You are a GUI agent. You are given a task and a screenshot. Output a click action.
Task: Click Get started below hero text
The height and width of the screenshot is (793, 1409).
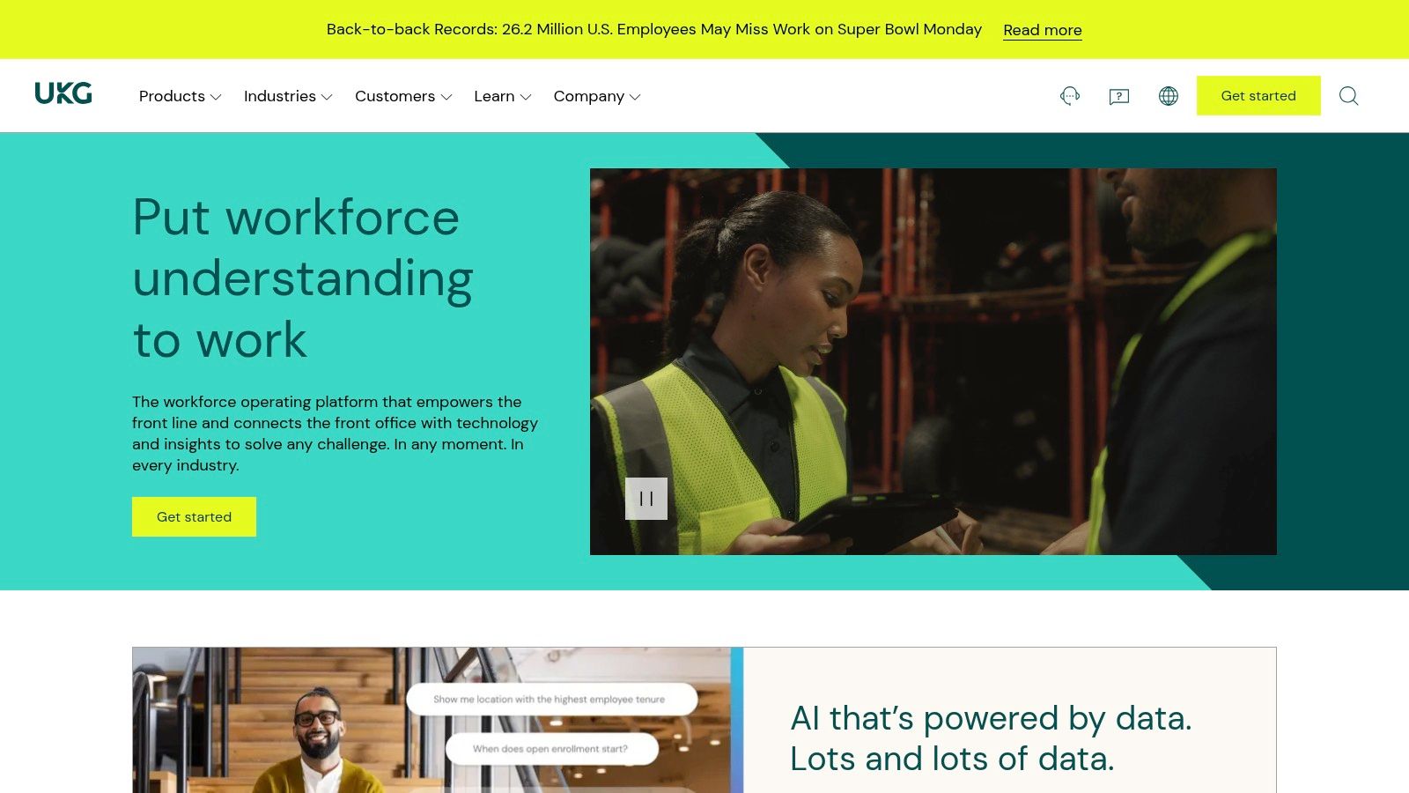tap(194, 516)
